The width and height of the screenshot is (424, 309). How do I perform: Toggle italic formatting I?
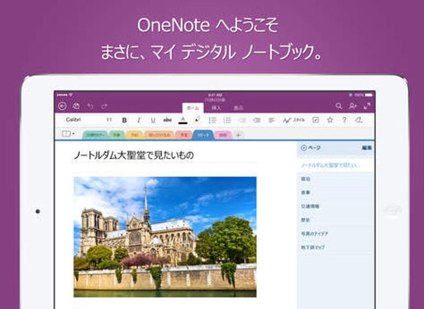coord(138,120)
